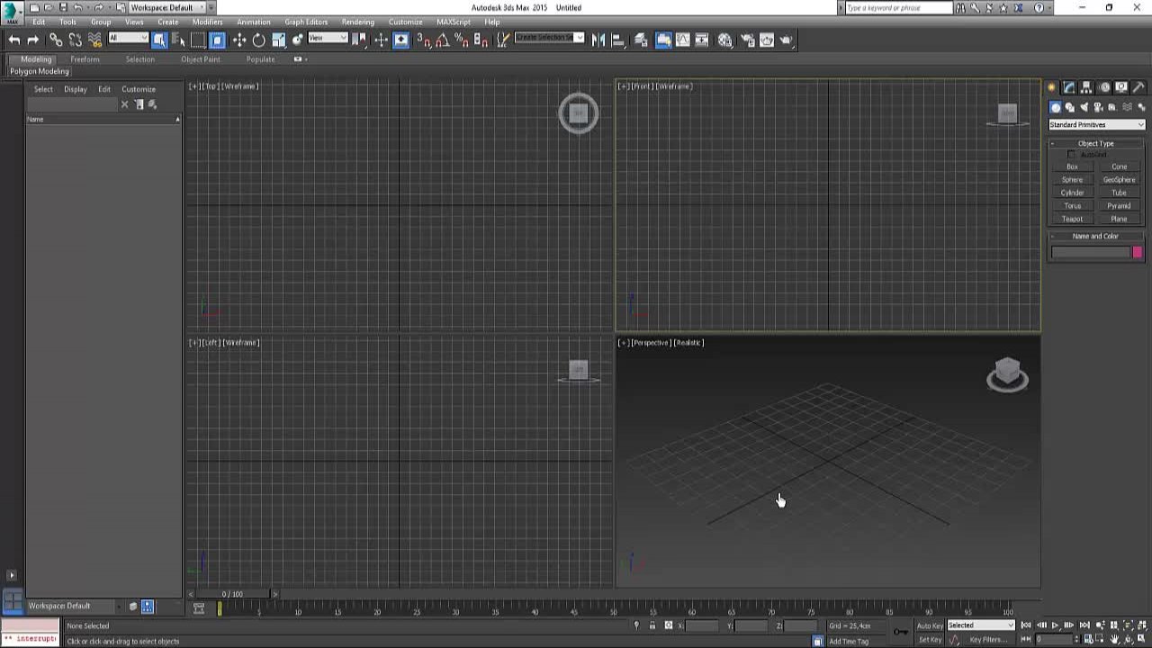Open the Render Setup icon
The height and width of the screenshot is (648, 1152).
(747, 40)
